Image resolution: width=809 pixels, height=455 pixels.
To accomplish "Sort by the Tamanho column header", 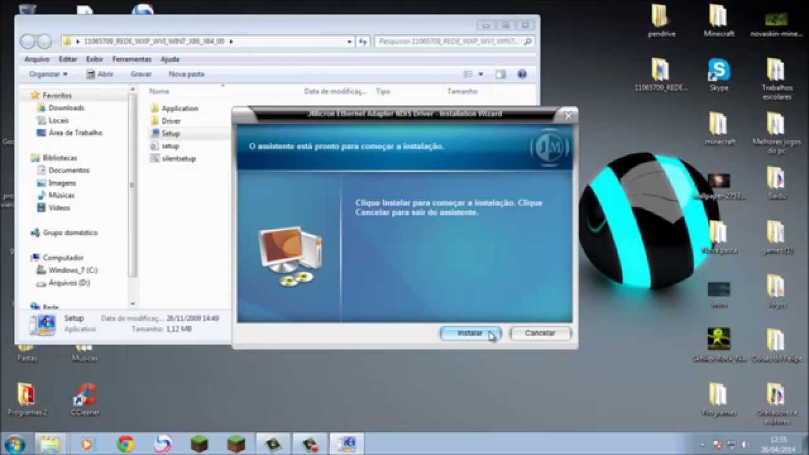I will click(x=462, y=91).
